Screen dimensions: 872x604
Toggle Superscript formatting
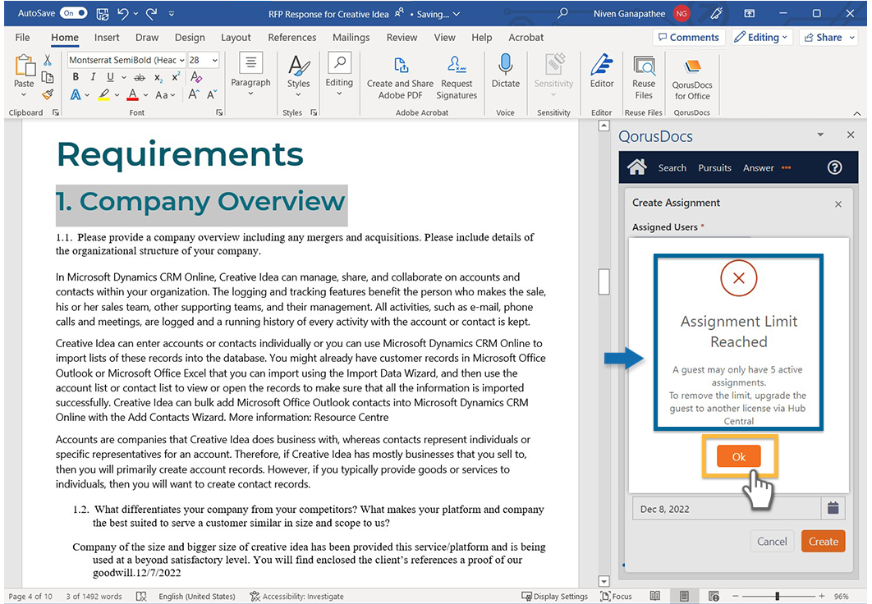[x=176, y=77]
